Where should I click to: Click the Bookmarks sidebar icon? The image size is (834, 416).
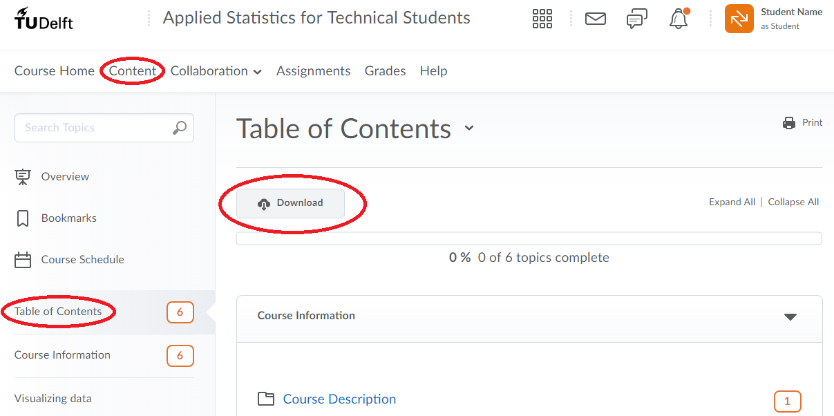pos(23,218)
